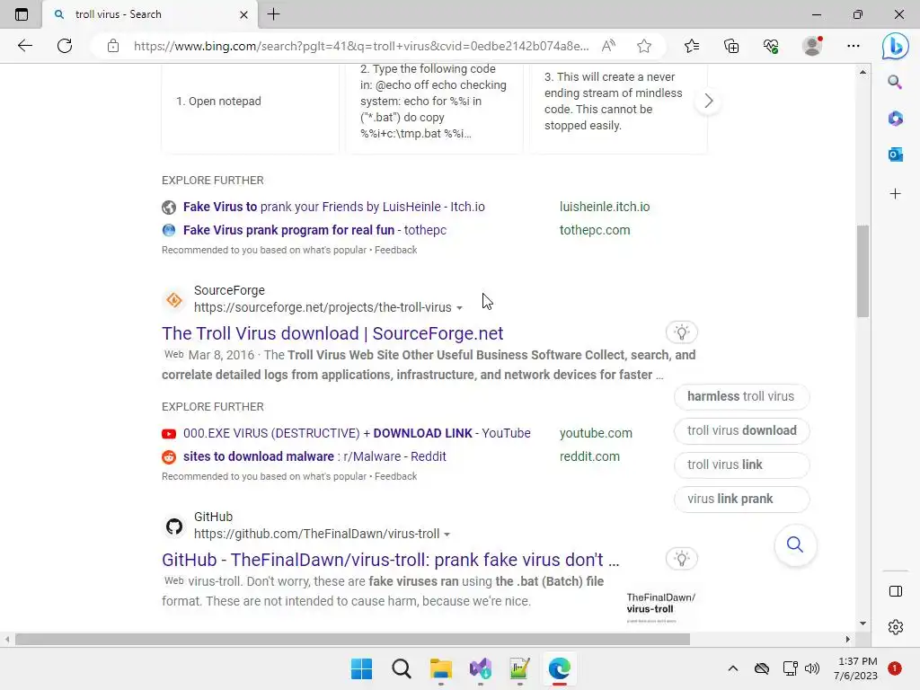
Task: Expand SourceForge URL dropdown arrow
Action: 459,308
